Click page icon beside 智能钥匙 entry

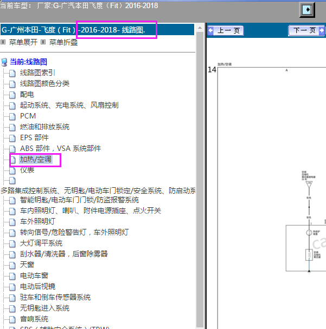12,200
